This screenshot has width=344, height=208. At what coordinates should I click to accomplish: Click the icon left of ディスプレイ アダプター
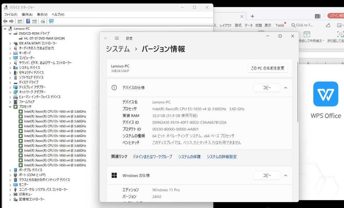[15, 87]
